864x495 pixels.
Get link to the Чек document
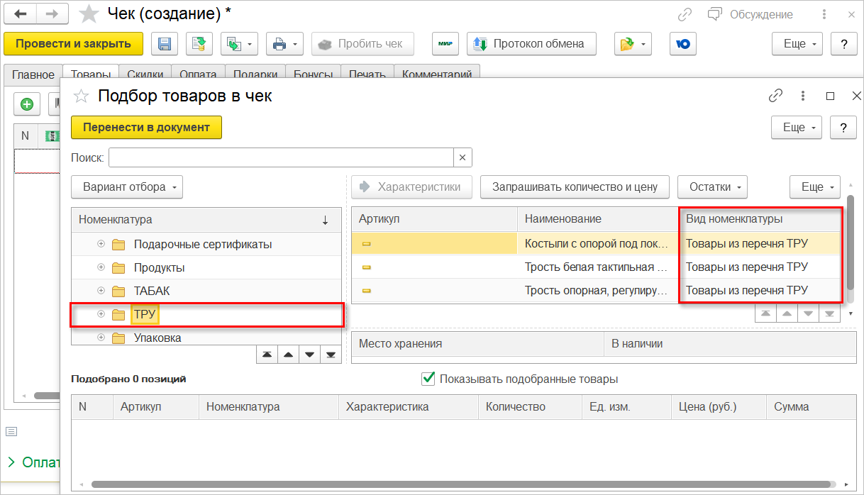pos(685,14)
